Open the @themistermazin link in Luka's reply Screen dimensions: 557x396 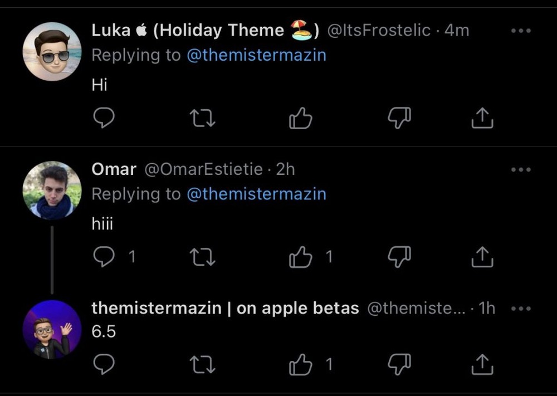click(x=256, y=55)
